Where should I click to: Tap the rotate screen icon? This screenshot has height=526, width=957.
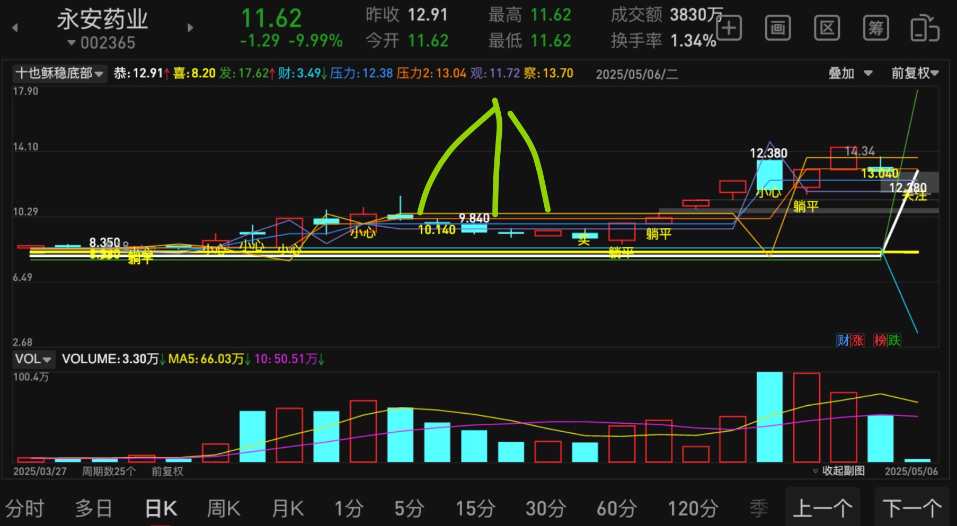point(925,28)
